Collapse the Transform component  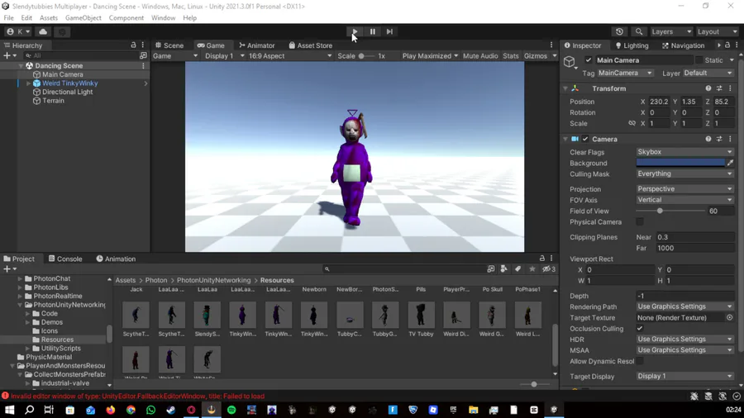pos(565,88)
